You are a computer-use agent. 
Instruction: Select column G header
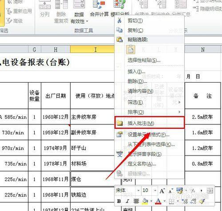coord(35,50)
